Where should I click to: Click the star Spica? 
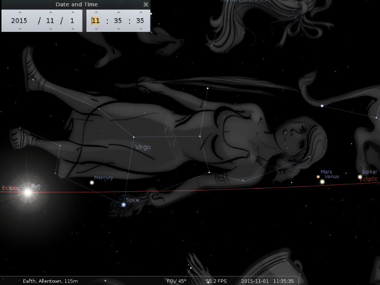tap(123, 205)
